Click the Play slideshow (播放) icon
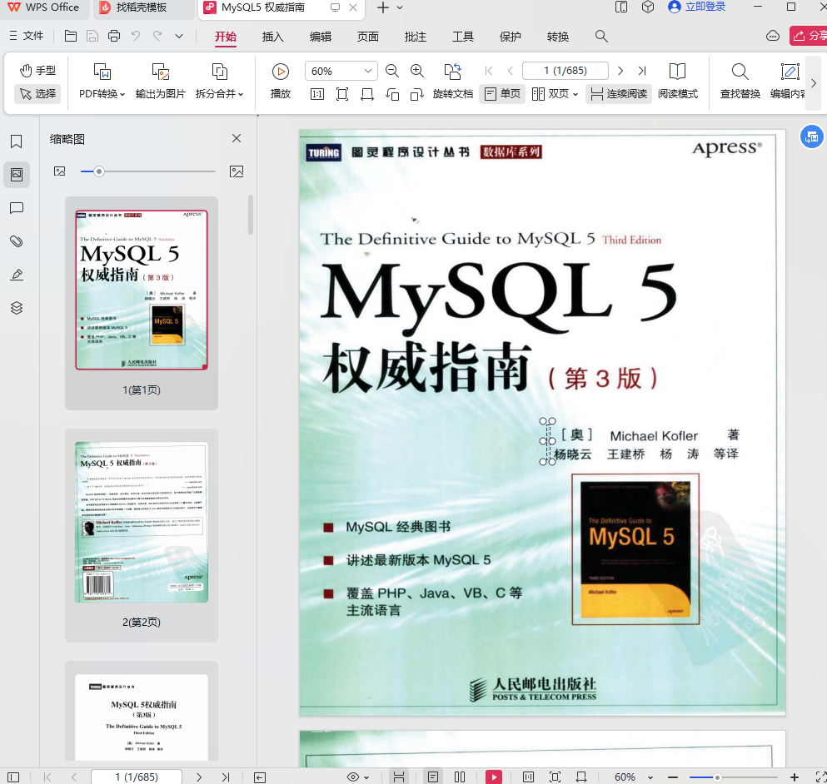Viewport: 827px width, 784px height. click(281, 72)
